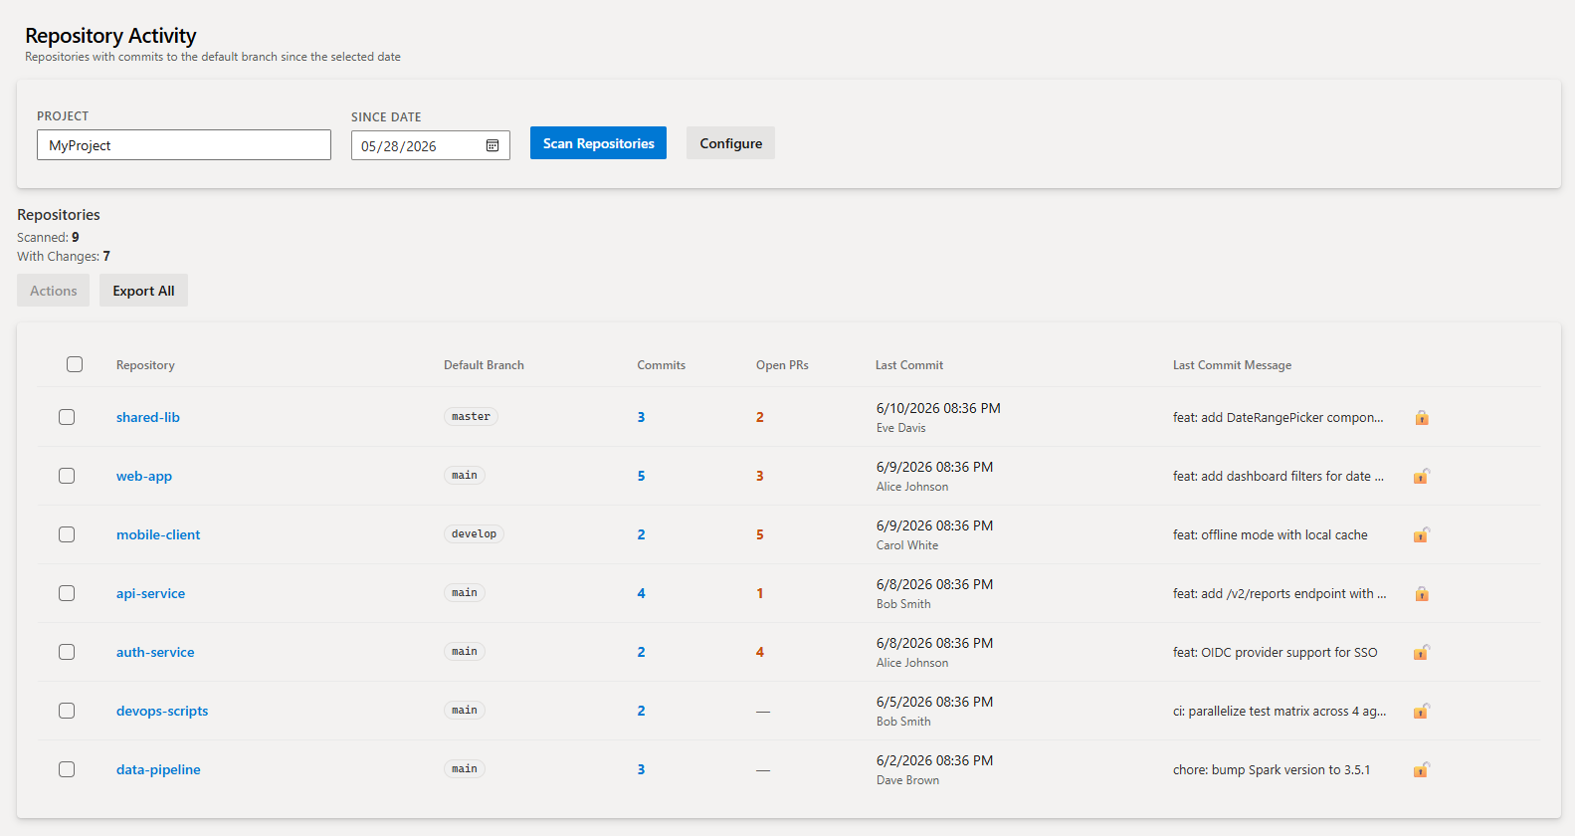The height and width of the screenshot is (836, 1575).
Task: Click web-app commit count 5
Action: 641,476
